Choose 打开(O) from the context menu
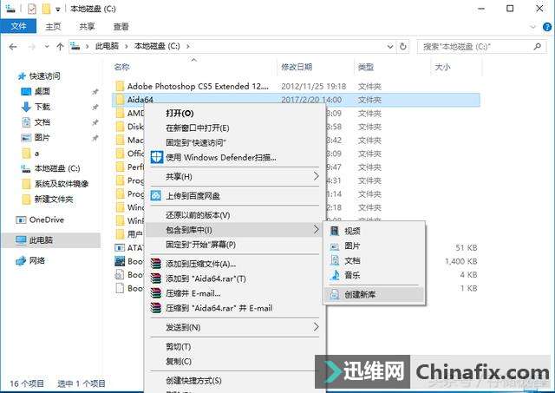This screenshot has height=393, width=555. [180, 113]
